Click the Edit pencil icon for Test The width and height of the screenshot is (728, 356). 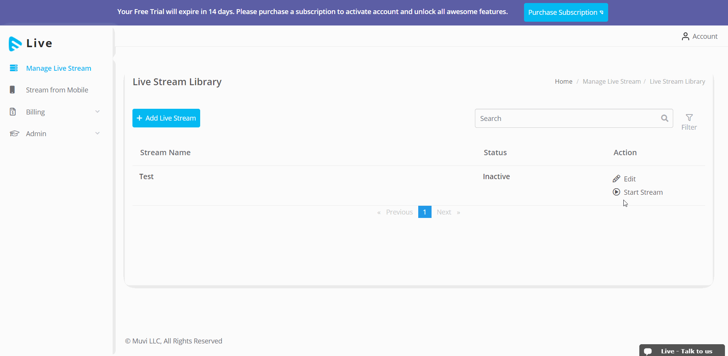tap(616, 179)
